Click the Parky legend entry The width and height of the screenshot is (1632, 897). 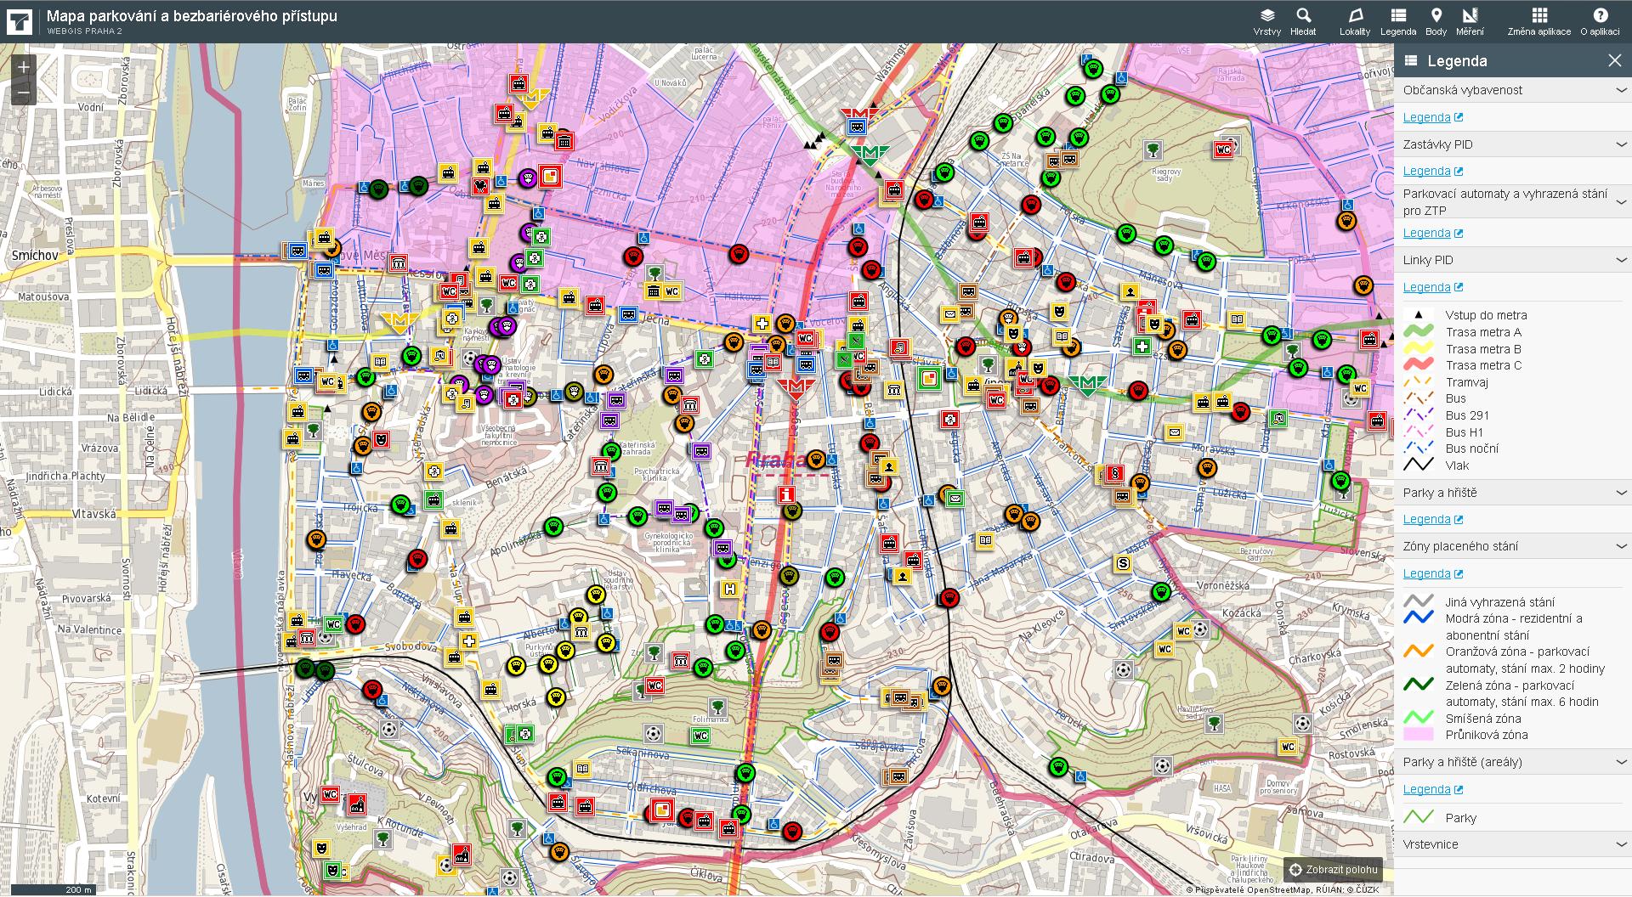1460,818
